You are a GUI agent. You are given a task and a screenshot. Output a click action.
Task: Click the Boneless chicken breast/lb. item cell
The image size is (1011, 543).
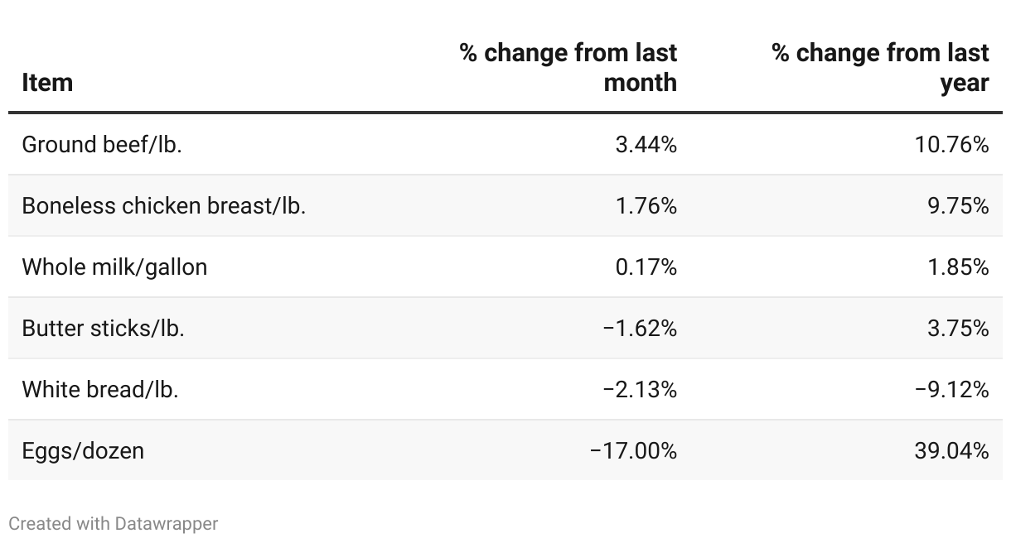164,206
